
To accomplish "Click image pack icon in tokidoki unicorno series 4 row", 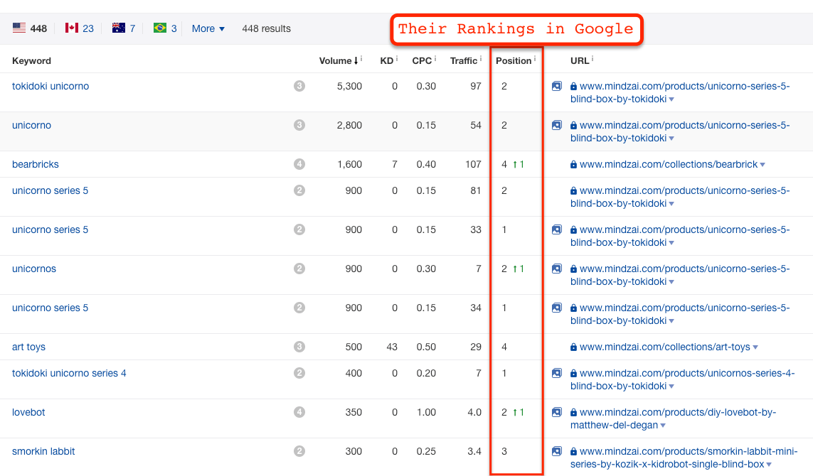I will [x=556, y=373].
